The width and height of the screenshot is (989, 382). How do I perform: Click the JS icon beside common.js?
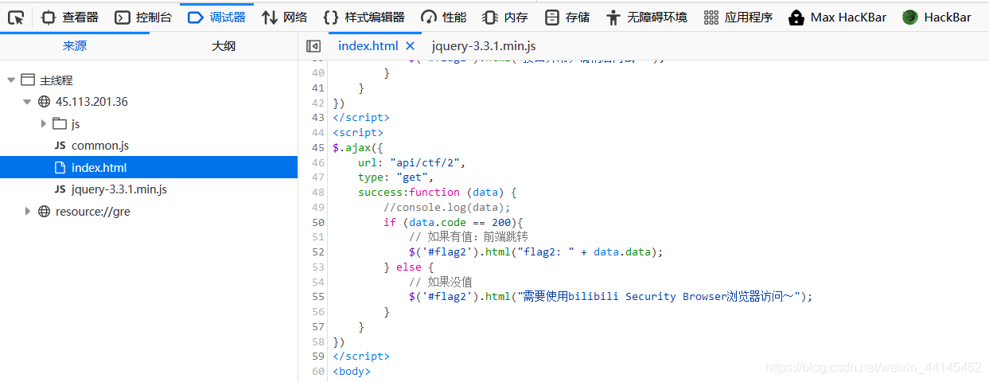click(60, 146)
